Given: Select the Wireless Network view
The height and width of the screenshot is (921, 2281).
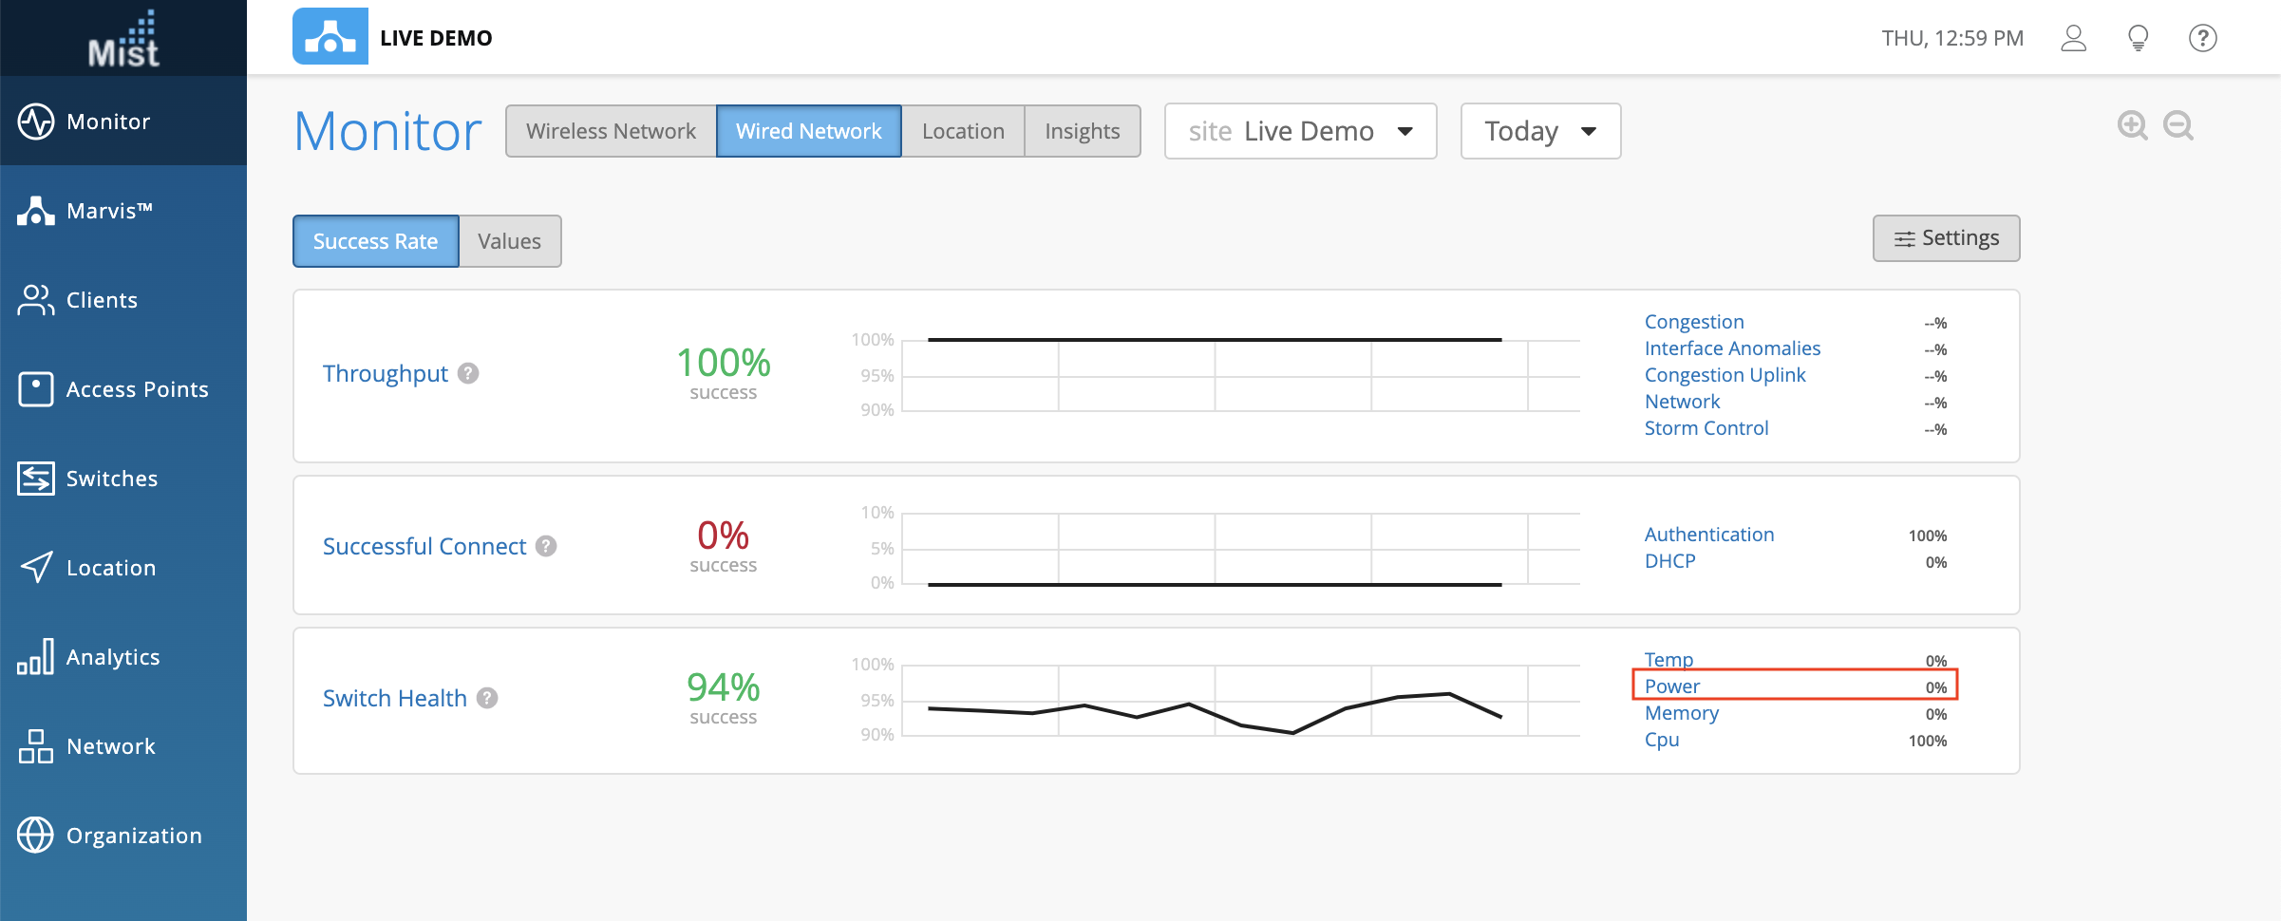Looking at the screenshot, I should (611, 131).
